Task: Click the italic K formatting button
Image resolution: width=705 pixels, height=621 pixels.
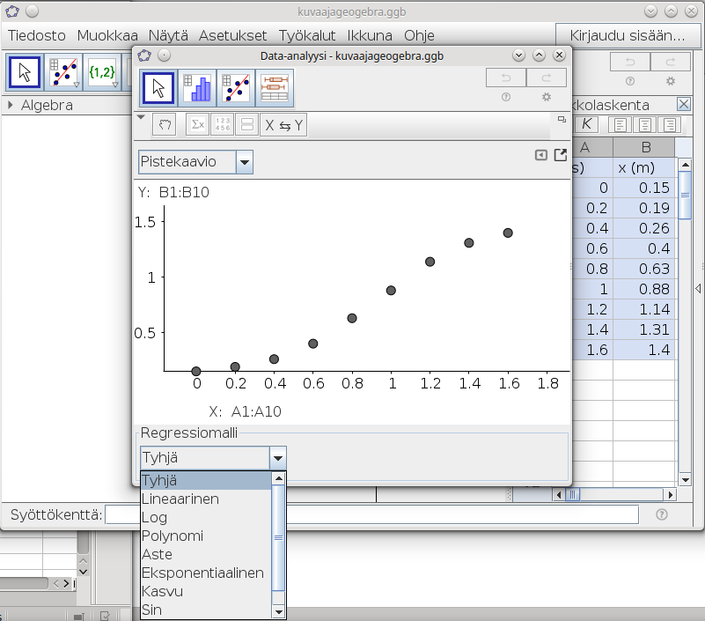Action: (x=585, y=125)
